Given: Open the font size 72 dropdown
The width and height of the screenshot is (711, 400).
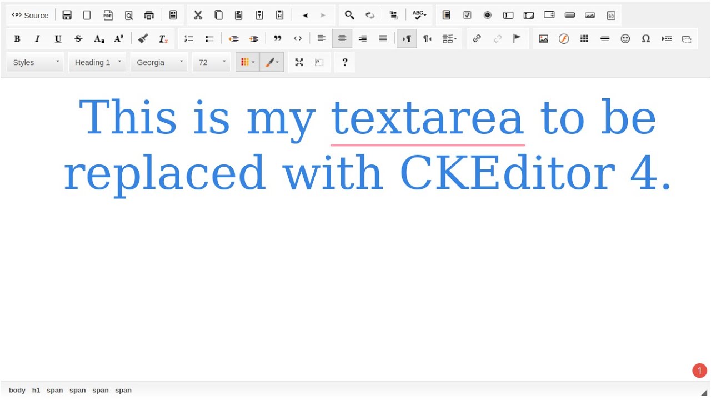Looking at the screenshot, I should click(x=212, y=62).
